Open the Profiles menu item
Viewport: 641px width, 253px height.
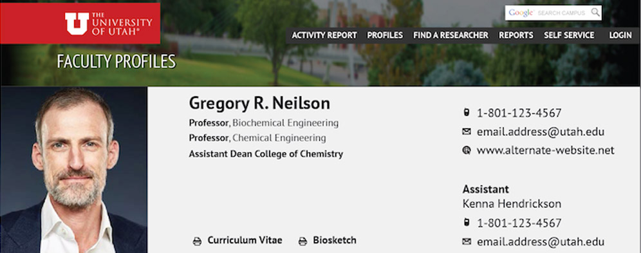coord(385,35)
